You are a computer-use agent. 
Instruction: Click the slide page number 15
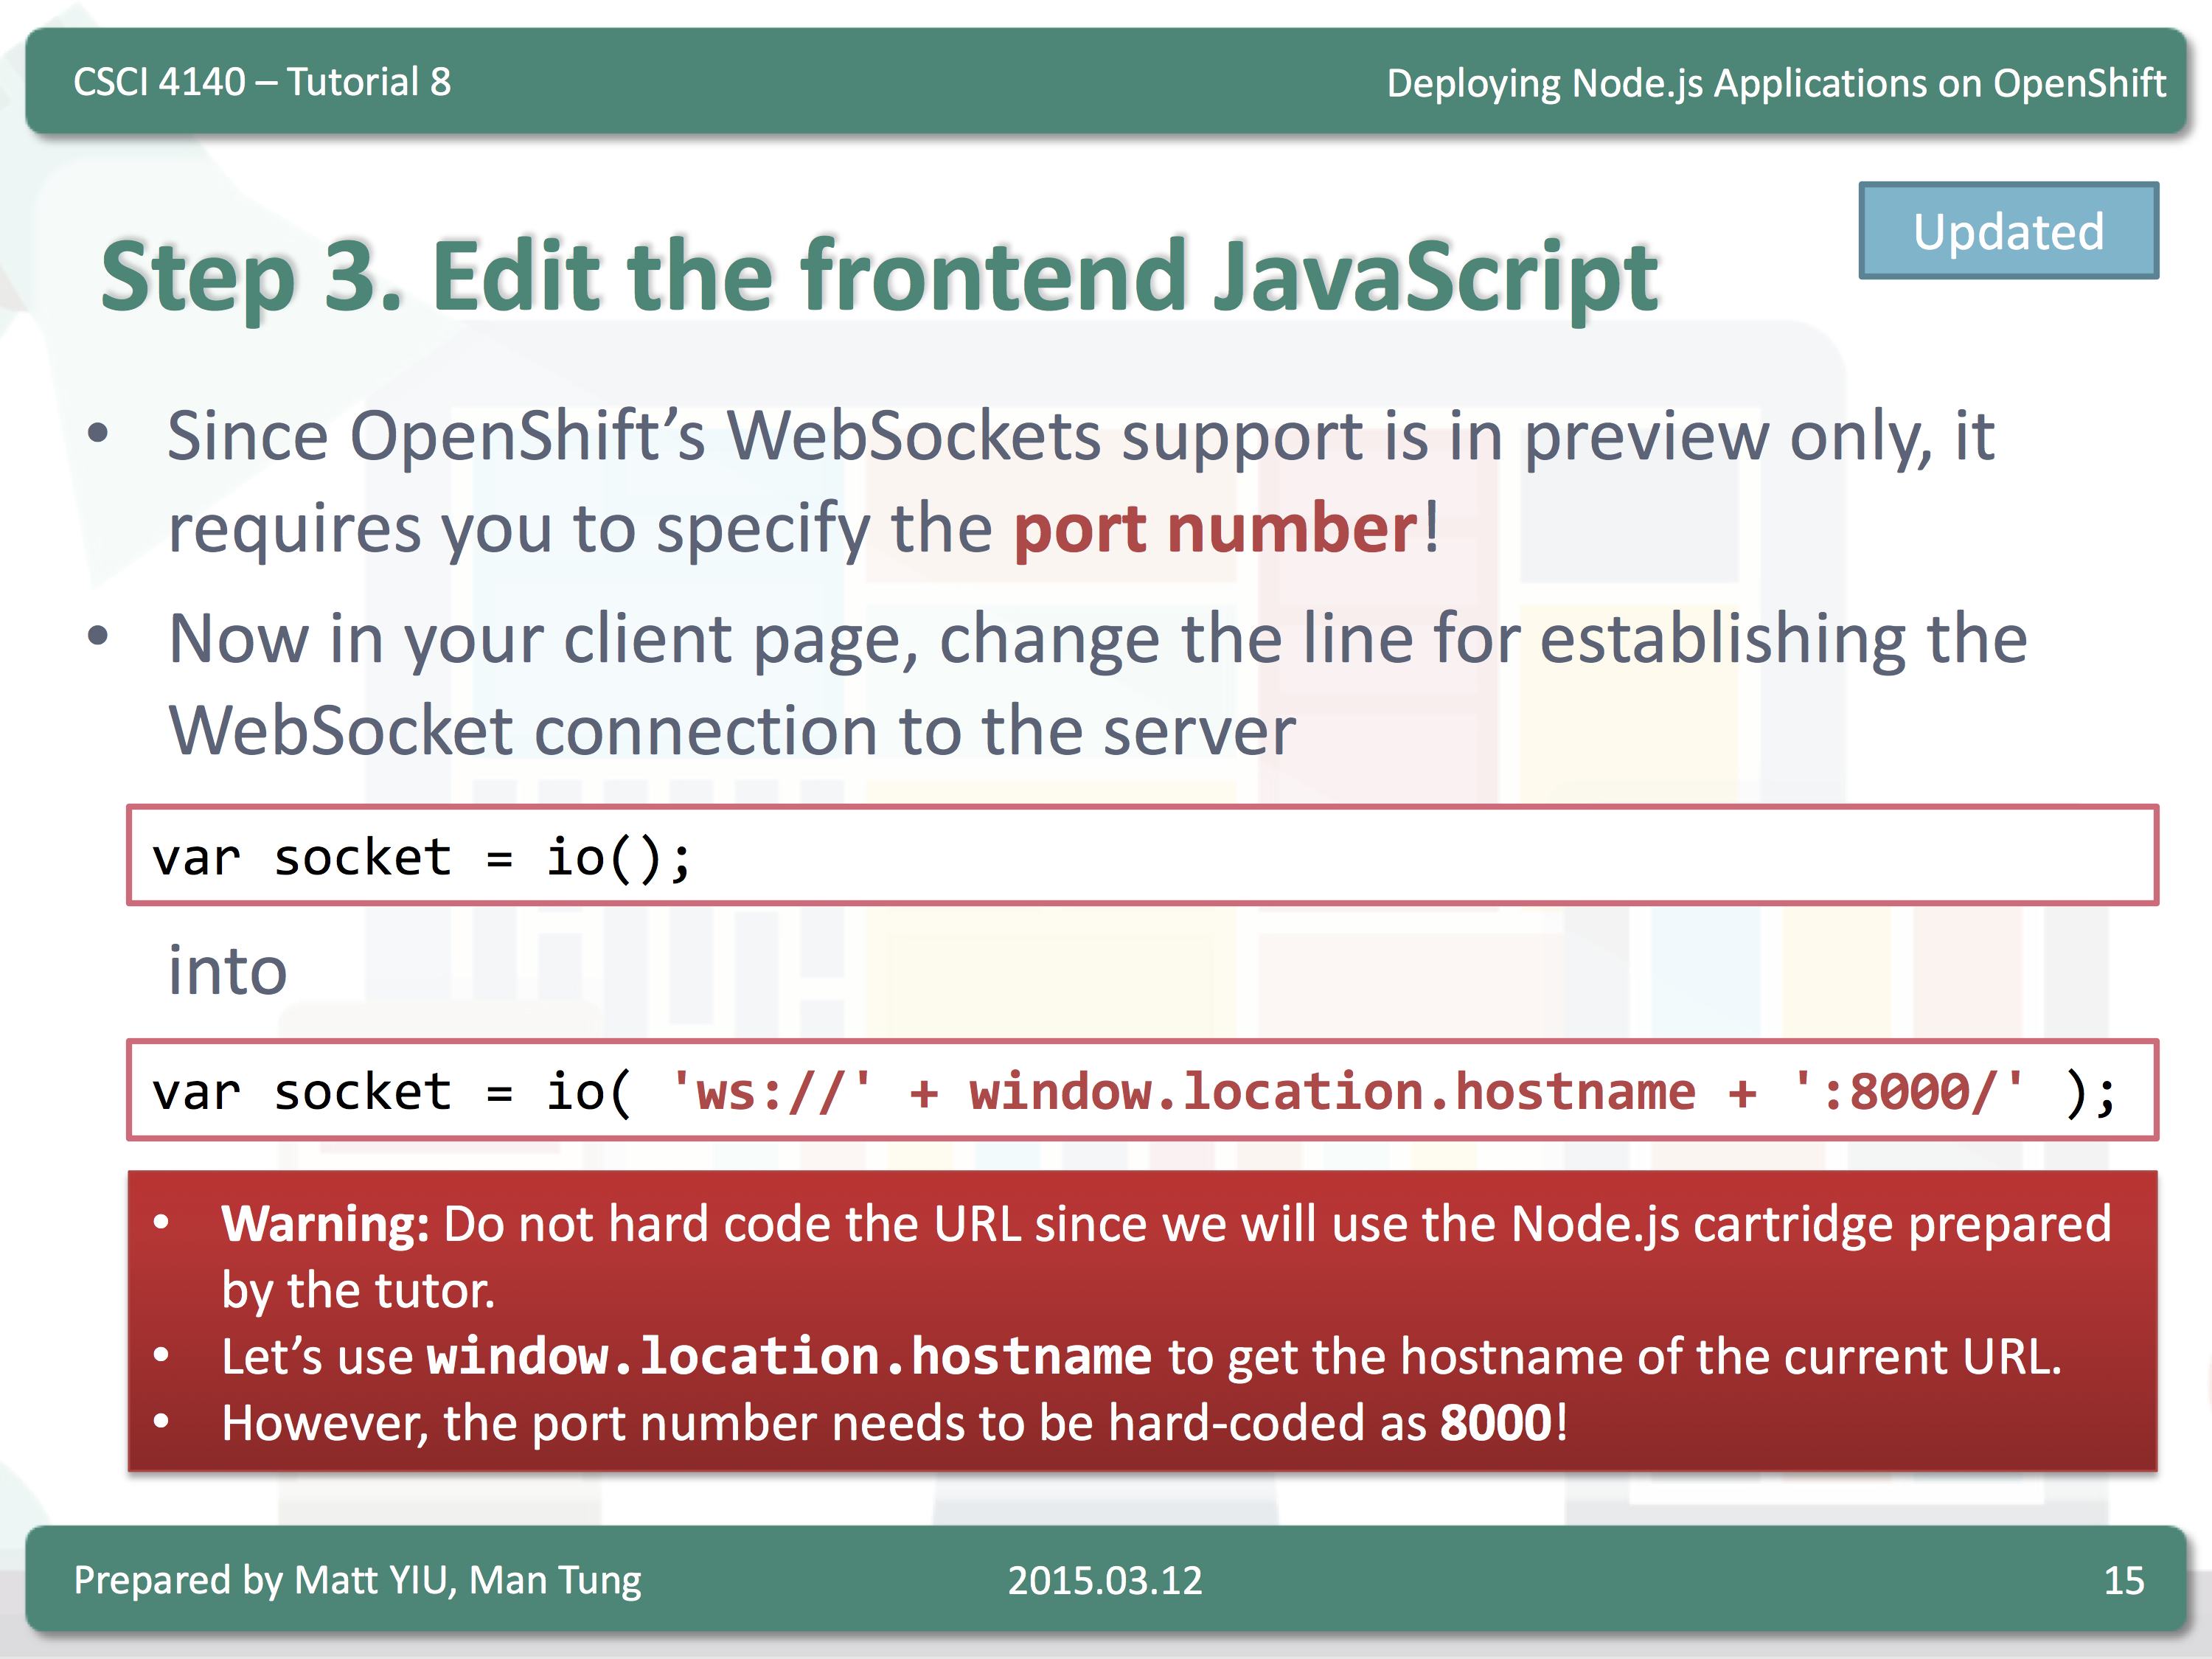[2124, 1581]
